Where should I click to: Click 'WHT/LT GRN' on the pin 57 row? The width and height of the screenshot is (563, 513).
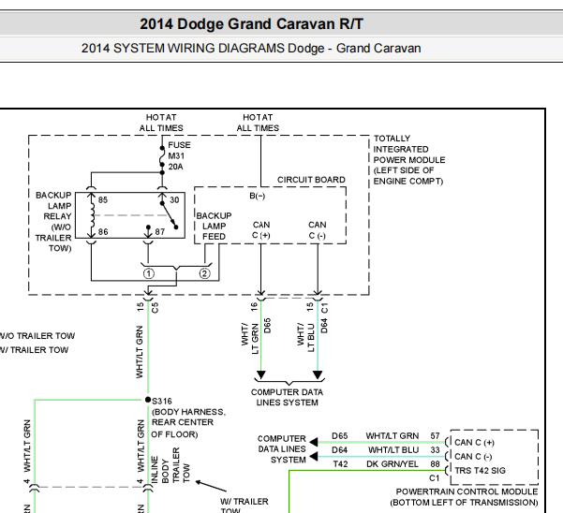pos(393,435)
